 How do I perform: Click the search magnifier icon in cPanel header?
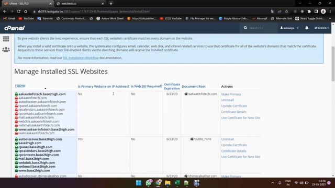click(x=245, y=28)
